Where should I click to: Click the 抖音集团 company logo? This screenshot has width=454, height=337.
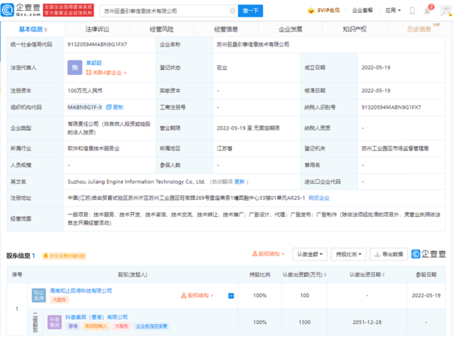[x=54, y=321]
